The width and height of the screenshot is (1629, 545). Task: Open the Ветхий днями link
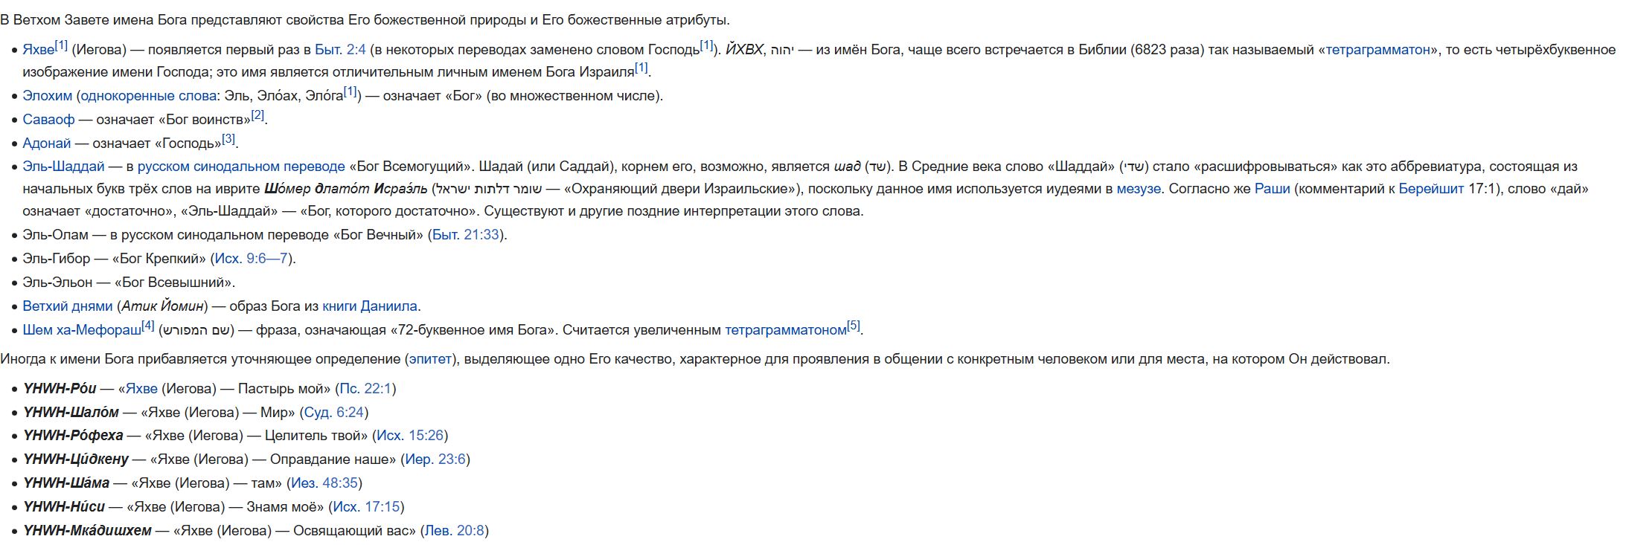pyautogui.click(x=68, y=306)
